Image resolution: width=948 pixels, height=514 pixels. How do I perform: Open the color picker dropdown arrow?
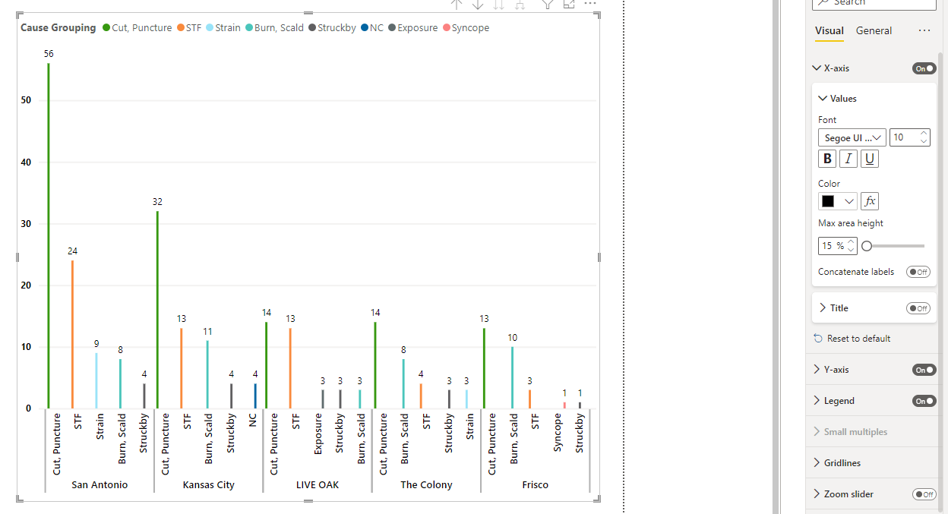tap(849, 201)
